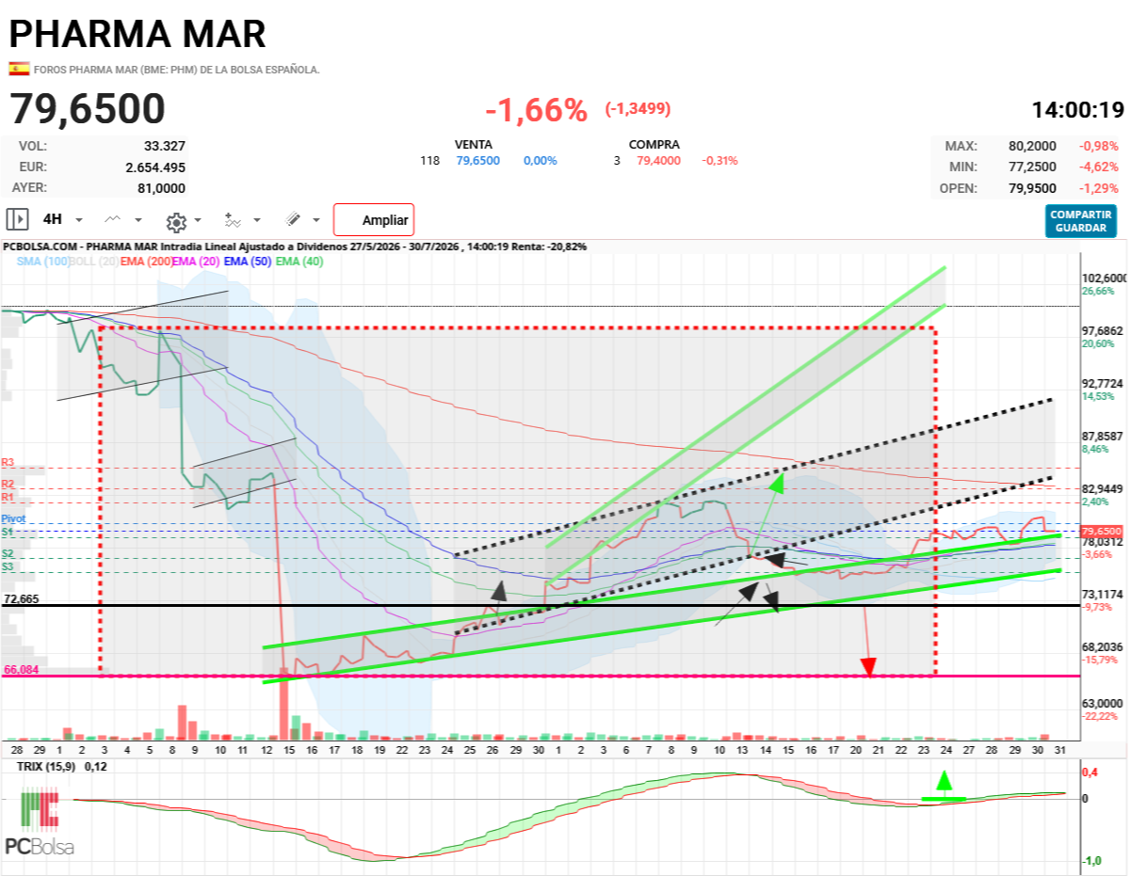The height and width of the screenshot is (876, 1130).
Task: Select the drawing pencil tool icon
Action: pos(293,219)
